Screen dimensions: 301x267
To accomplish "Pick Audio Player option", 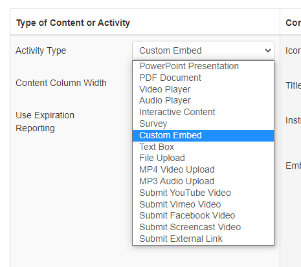I will (x=203, y=100).
